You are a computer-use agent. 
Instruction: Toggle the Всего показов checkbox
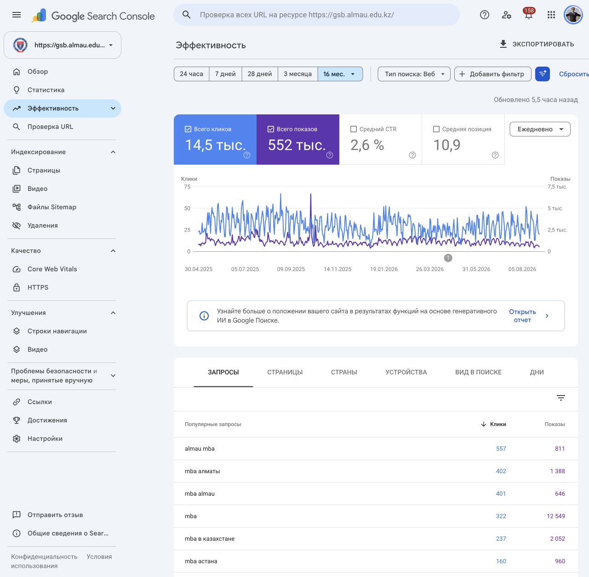(x=271, y=129)
